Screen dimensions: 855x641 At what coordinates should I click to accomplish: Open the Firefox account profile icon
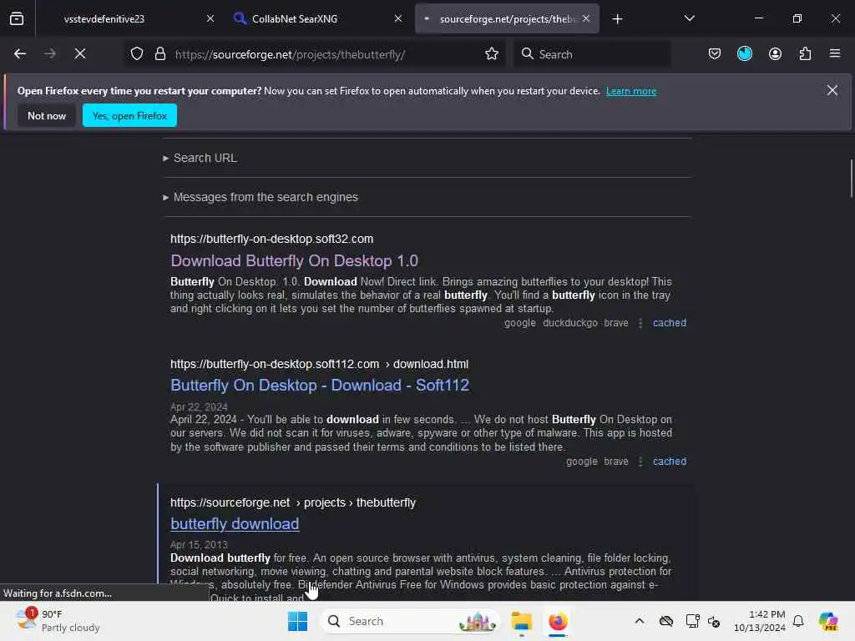pos(775,54)
